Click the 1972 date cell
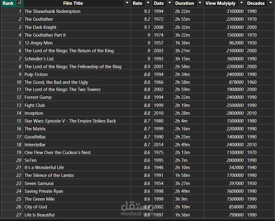 (x=163, y=19)
